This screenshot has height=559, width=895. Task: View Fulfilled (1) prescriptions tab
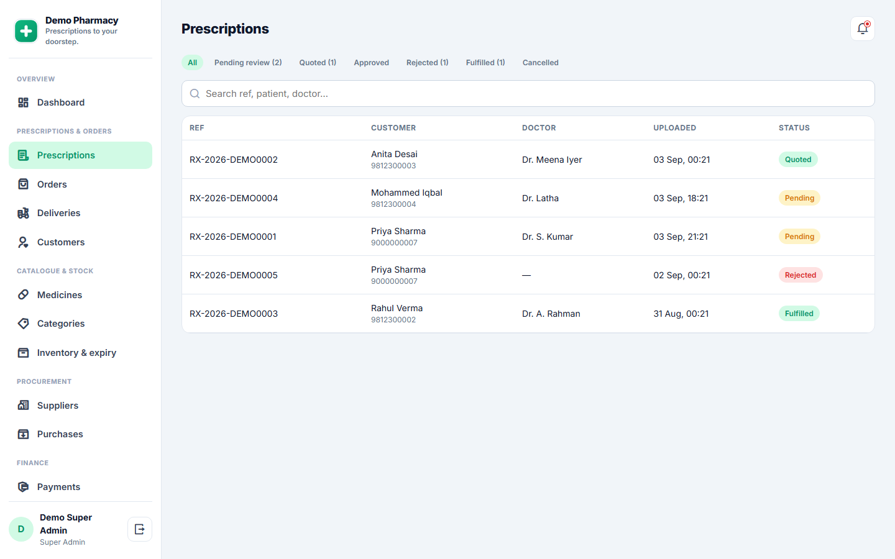(485, 63)
